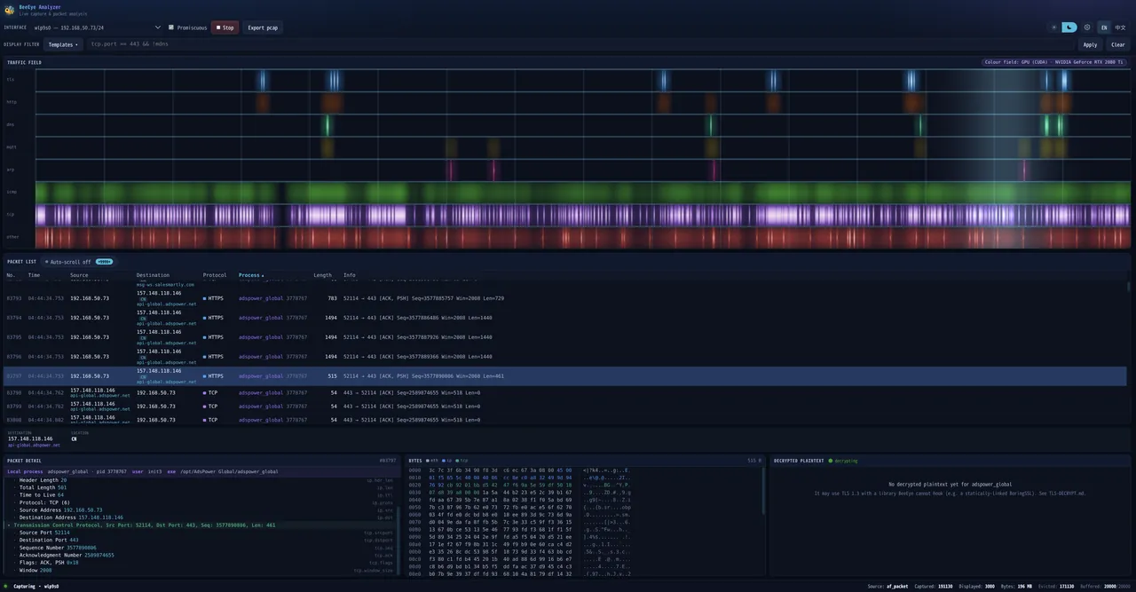Select Header Length 20 detail row

(x=201, y=480)
